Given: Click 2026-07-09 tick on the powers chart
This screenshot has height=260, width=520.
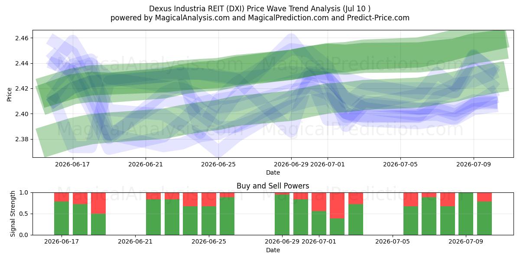Looking at the screenshot, I should (466, 242).
